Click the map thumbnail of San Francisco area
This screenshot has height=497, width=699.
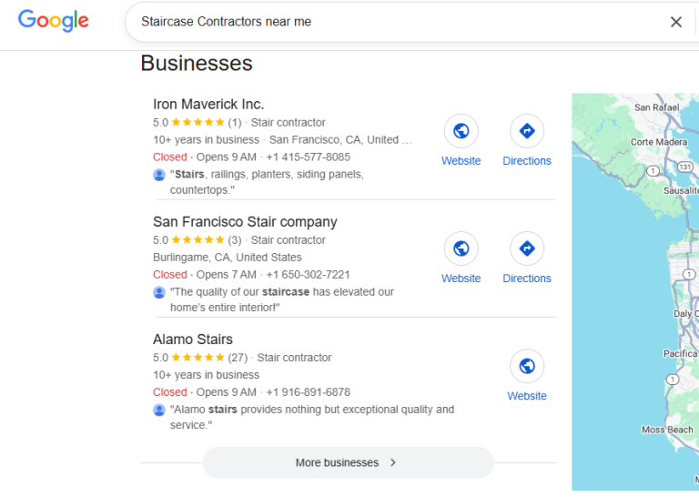(635, 291)
